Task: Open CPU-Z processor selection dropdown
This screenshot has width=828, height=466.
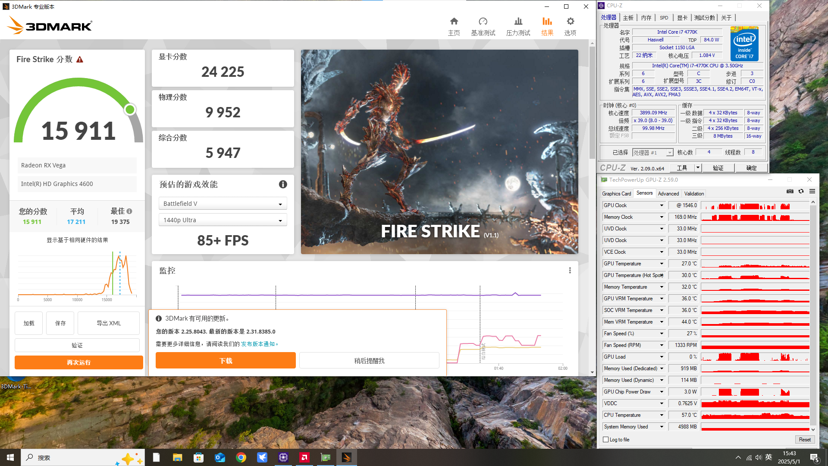Action: pyautogui.click(x=652, y=152)
